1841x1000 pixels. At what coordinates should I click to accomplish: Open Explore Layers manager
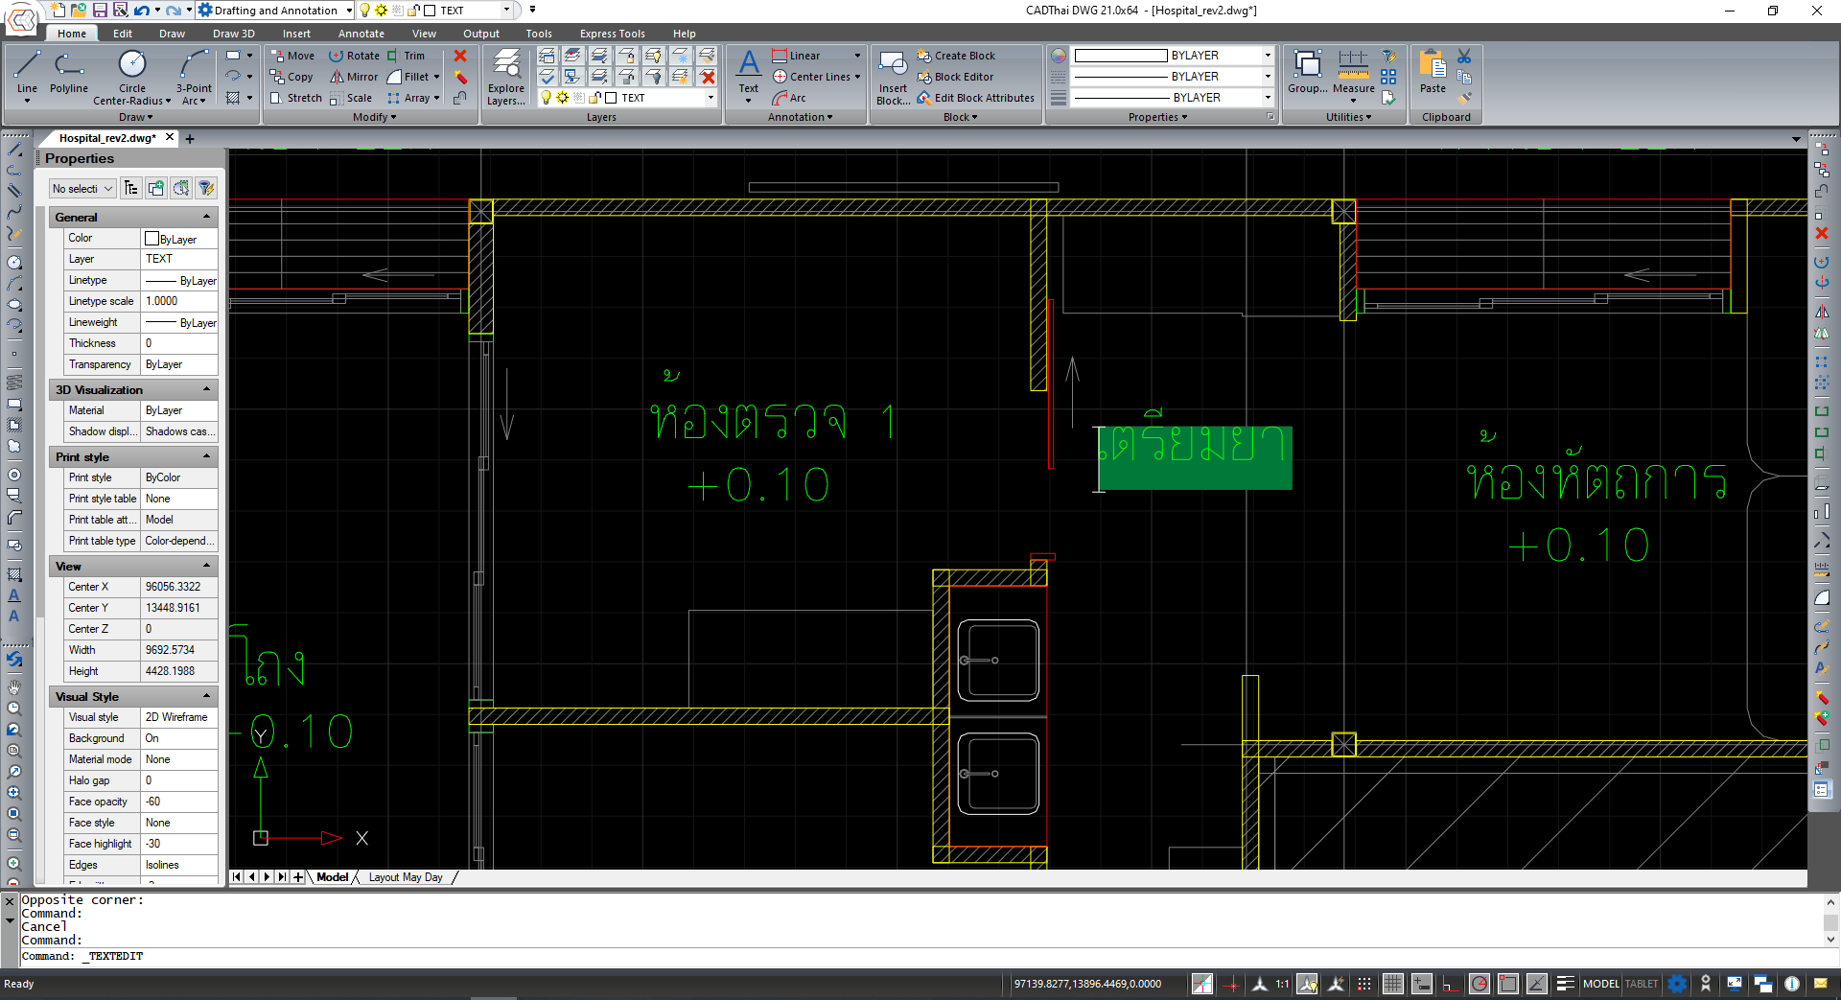[505, 77]
